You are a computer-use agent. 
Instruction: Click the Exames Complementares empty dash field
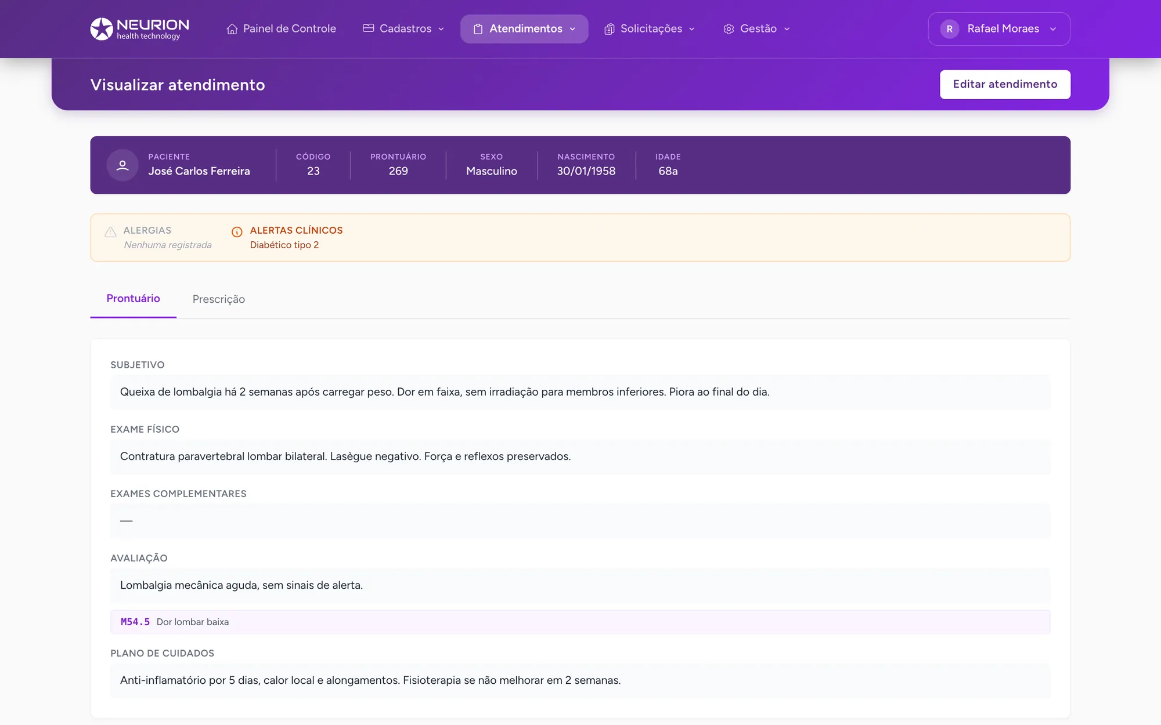580,521
